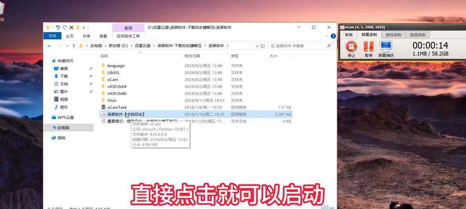Go up one folder level with up arrow

coord(73,46)
